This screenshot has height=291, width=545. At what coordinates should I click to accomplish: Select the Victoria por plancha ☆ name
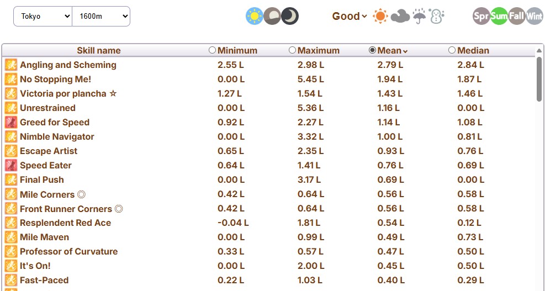pos(68,93)
